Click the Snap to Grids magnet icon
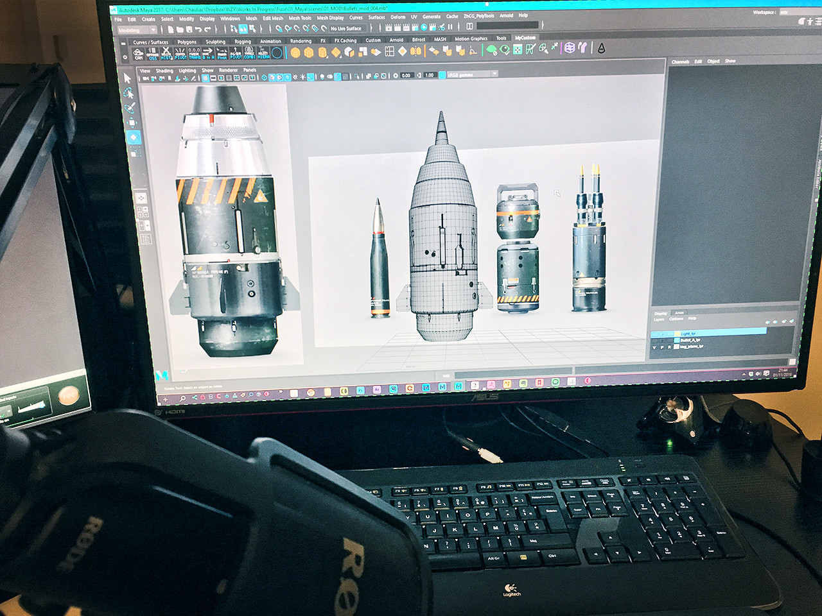Image resolution: width=822 pixels, height=616 pixels. tap(279, 29)
